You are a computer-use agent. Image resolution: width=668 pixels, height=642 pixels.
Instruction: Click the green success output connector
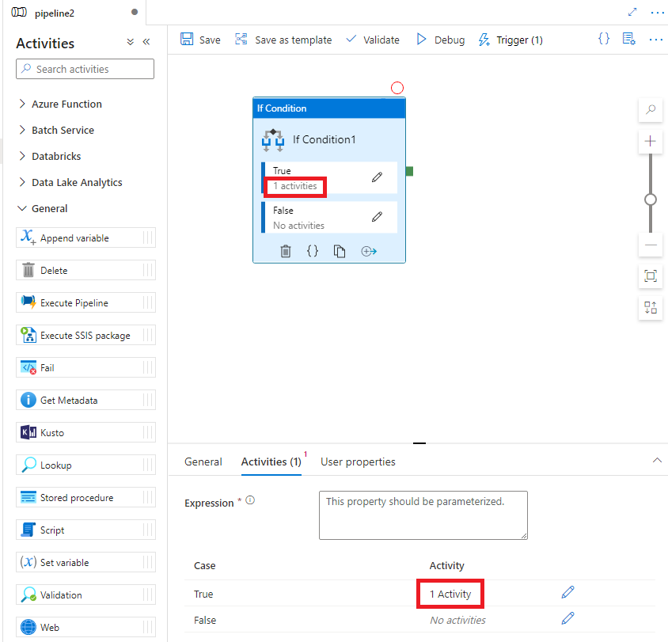pyautogui.click(x=409, y=171)
